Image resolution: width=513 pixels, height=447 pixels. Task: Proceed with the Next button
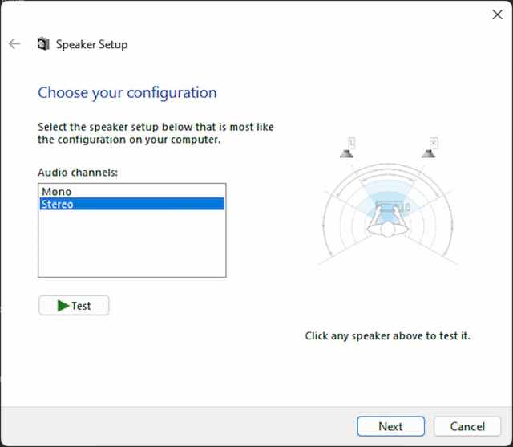[390, 426]
